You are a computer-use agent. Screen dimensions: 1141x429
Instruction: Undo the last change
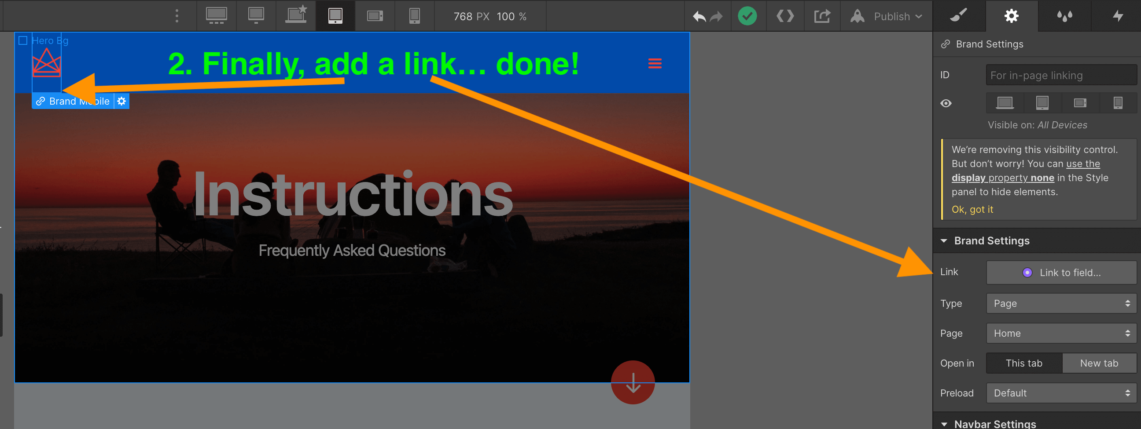[x=699, y=17]
